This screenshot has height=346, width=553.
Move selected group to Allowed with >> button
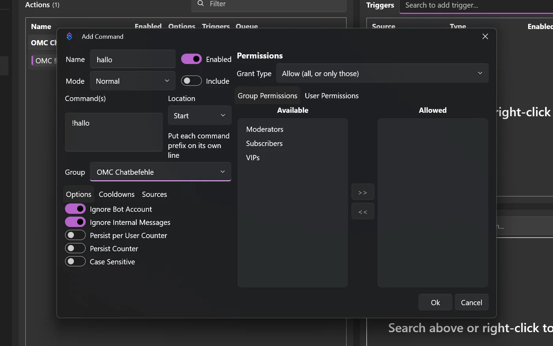click(x=363, y=192)
